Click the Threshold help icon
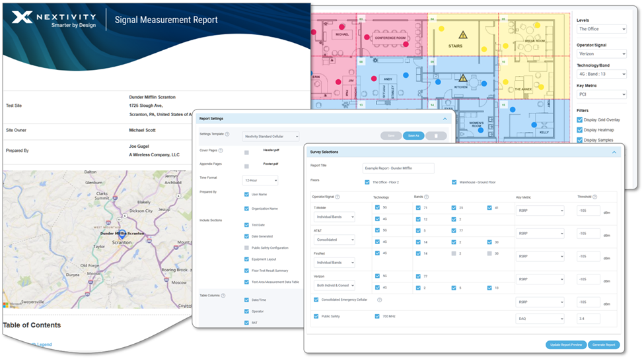 (594, 197)
